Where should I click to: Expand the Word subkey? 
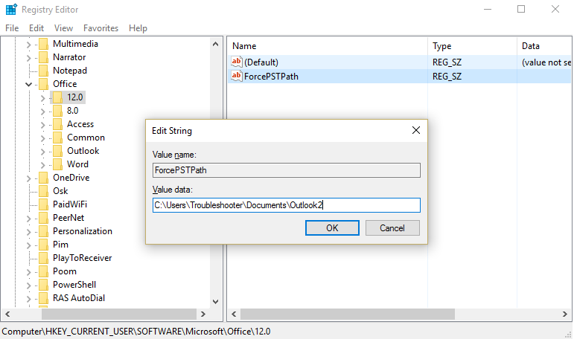click(43, 165)
